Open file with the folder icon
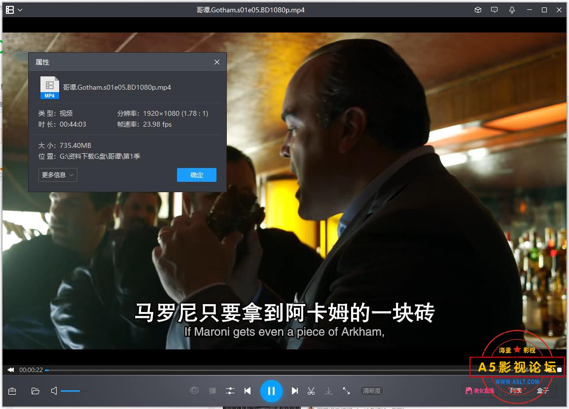The height and width of the screenshot is (409, 569). 35,391
